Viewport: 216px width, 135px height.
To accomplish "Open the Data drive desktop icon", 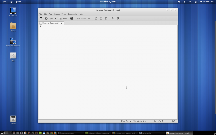I will click(x=13, y=57).
